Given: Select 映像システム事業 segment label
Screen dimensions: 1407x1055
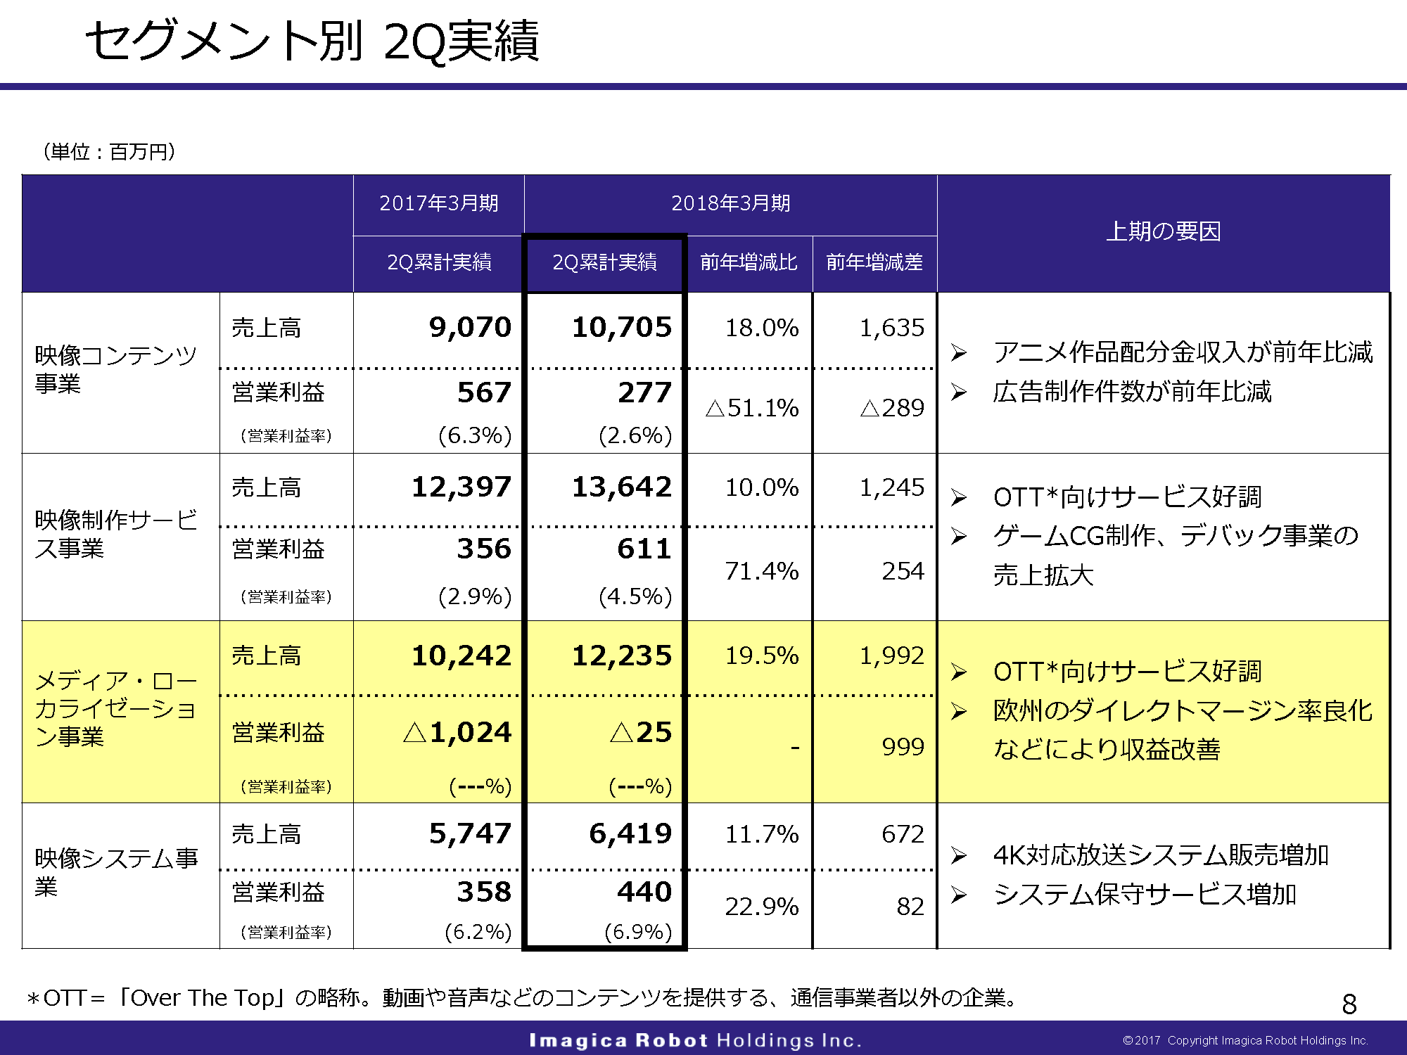Looking at the screenshot, I should click(x=116, y=872).
